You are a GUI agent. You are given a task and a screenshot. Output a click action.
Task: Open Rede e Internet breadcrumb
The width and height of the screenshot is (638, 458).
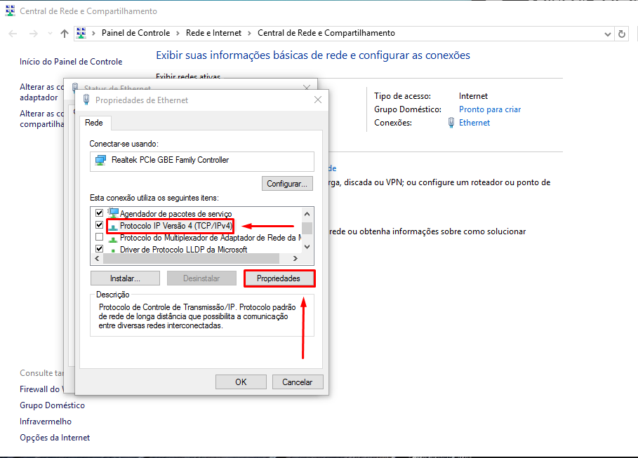213,33
